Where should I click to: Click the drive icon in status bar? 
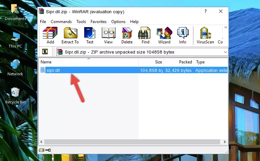[x=42, y=150]
